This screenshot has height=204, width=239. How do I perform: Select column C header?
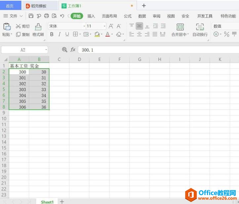coord(59,59)
